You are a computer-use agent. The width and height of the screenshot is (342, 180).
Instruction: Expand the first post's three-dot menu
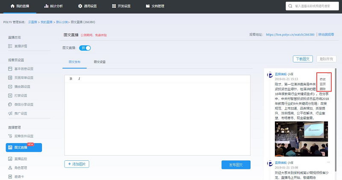[x=328, y=73]
